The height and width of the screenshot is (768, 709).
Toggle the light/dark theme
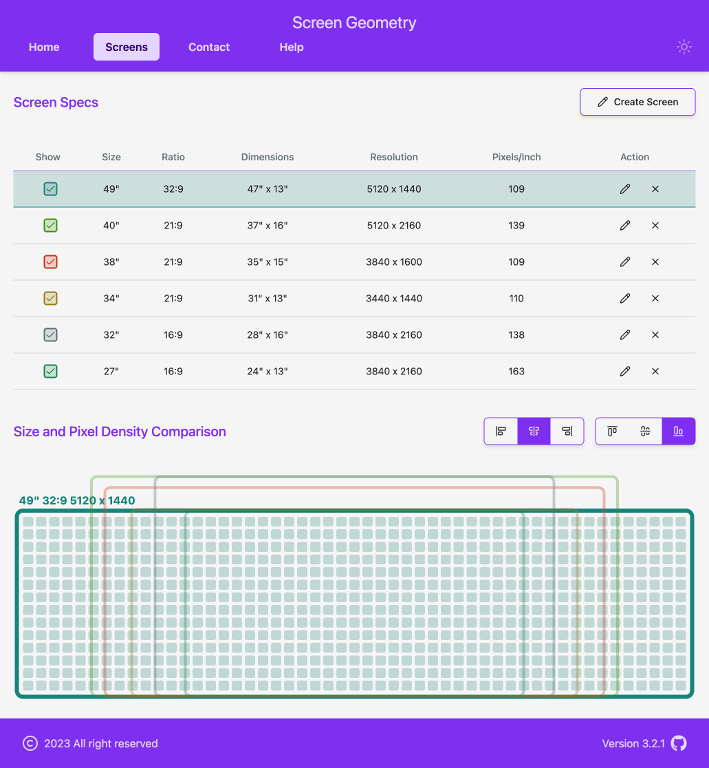(x=684, y=47)
